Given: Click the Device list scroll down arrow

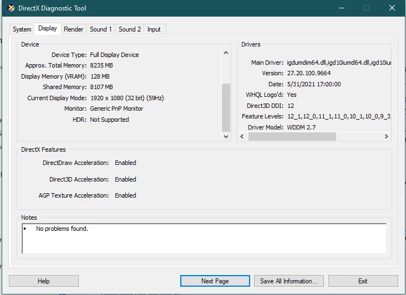Looking at the screenshot, I should 226,136.
